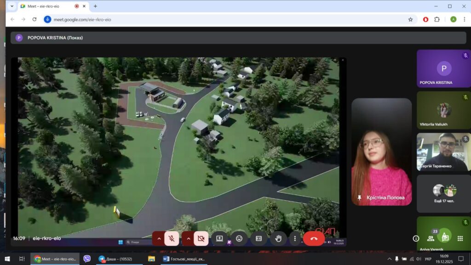471x265 pixels.
Task: Raise your hand in the meeting
Action: coord(278,238)
